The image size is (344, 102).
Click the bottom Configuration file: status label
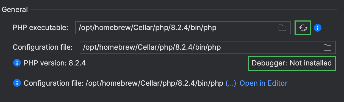point(54,83)
